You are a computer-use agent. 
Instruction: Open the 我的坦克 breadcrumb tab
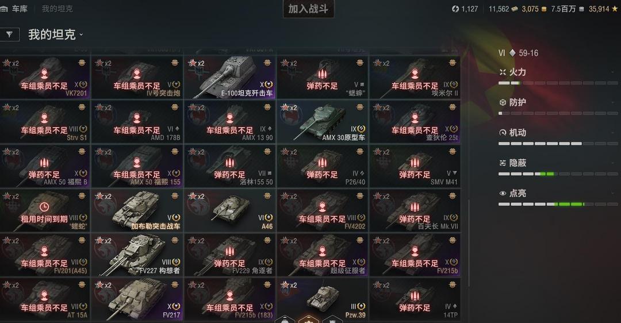click(x=57, y=9)
